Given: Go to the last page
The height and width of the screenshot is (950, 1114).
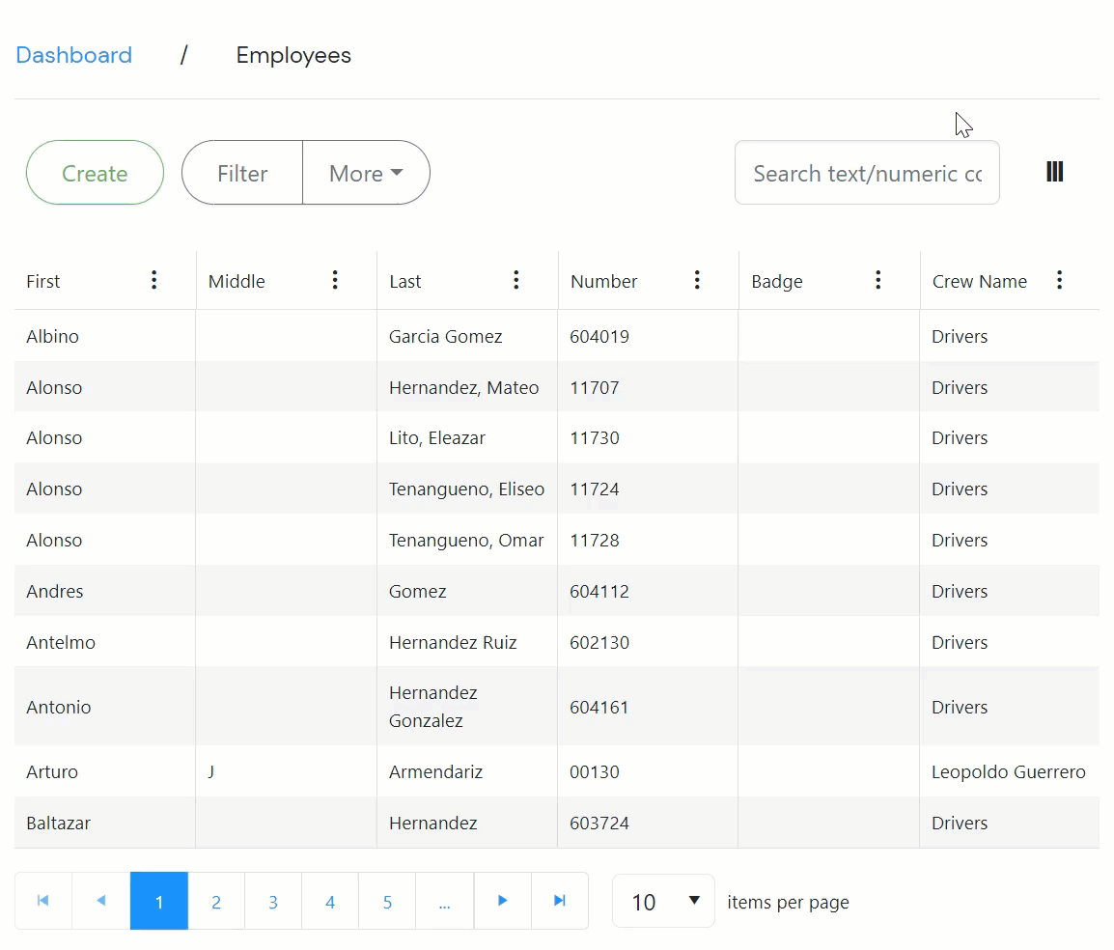Looking at the screenshot, I should tap(560, 901).
